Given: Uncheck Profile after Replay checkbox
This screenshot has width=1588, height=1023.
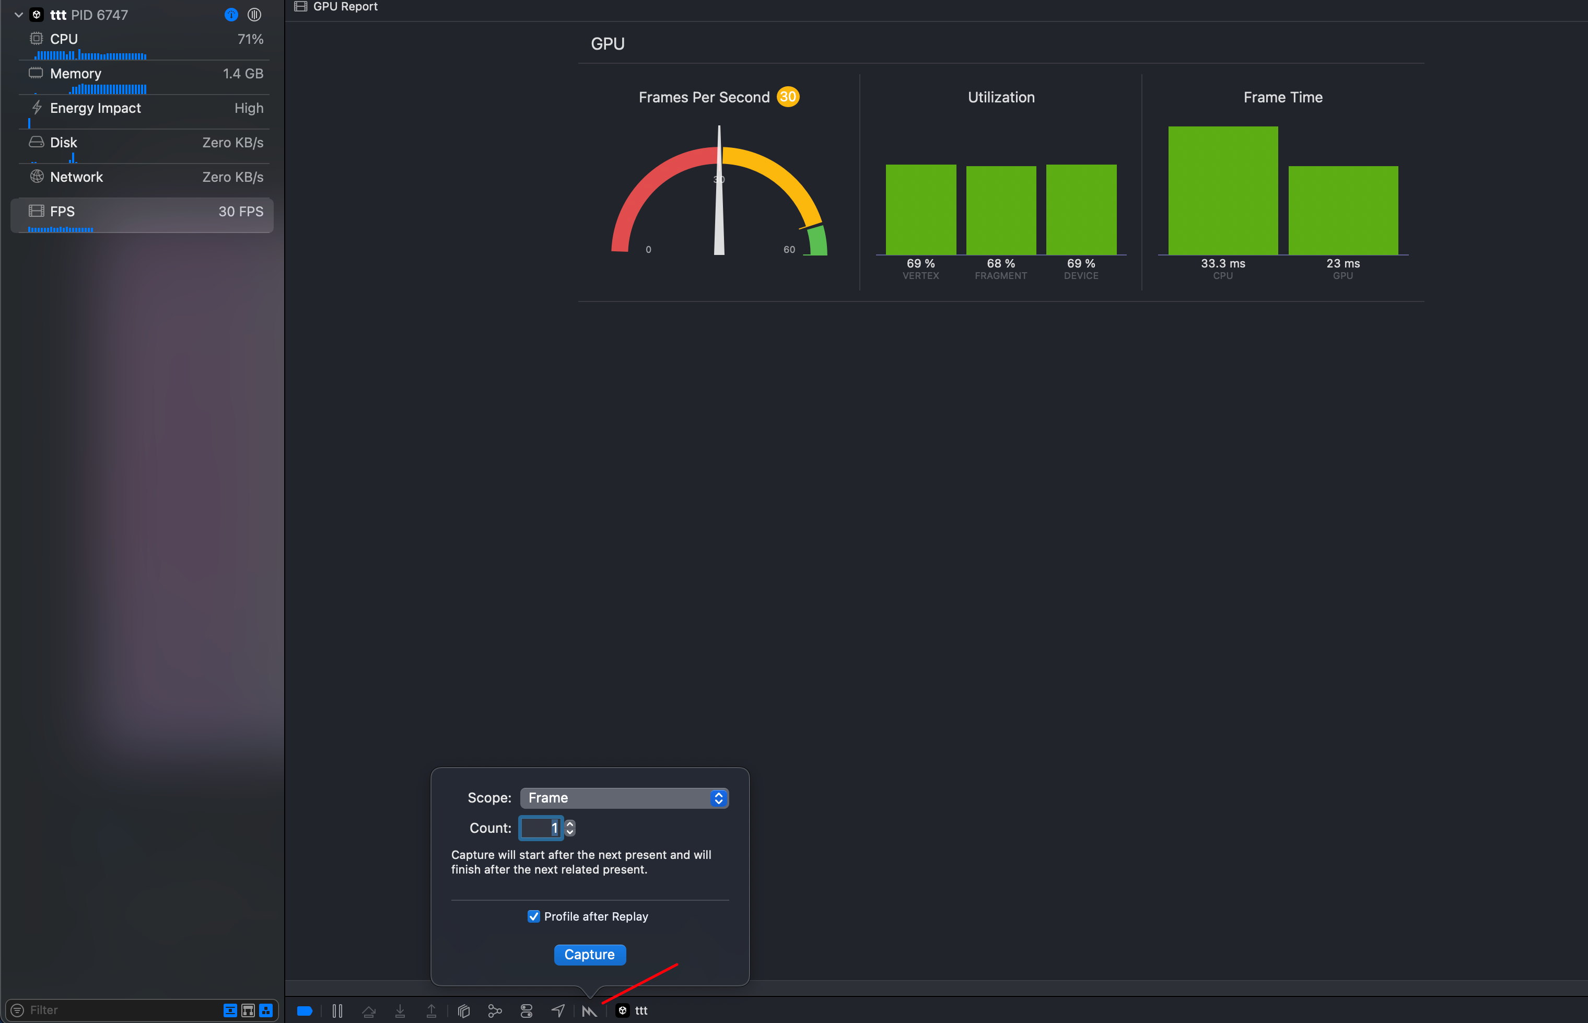Looking at the screenshot, I should 533,916.
